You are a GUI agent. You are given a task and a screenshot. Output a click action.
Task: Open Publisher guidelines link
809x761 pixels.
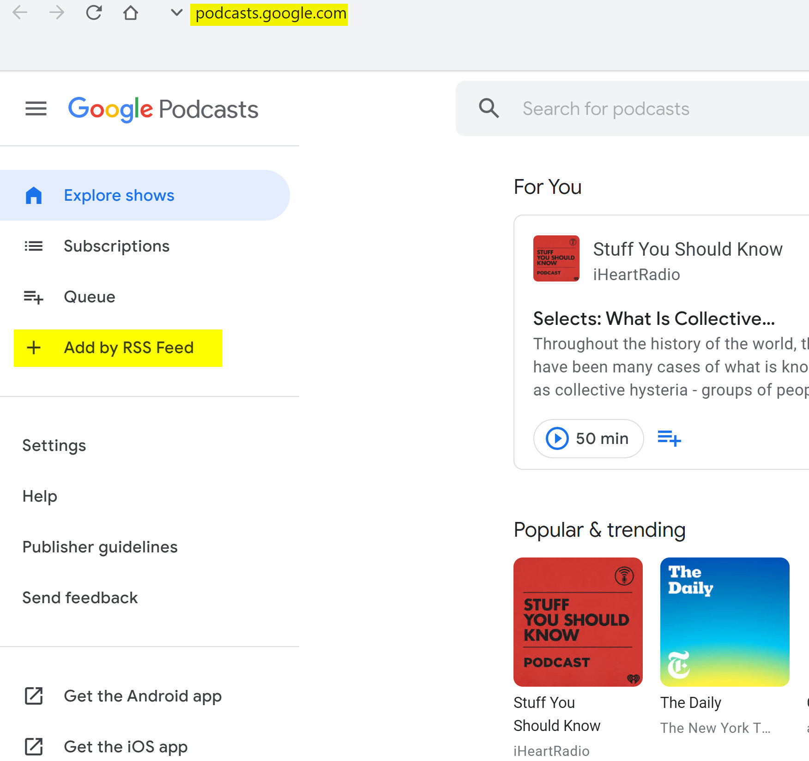pyautogui.click(x=100, y=547)
